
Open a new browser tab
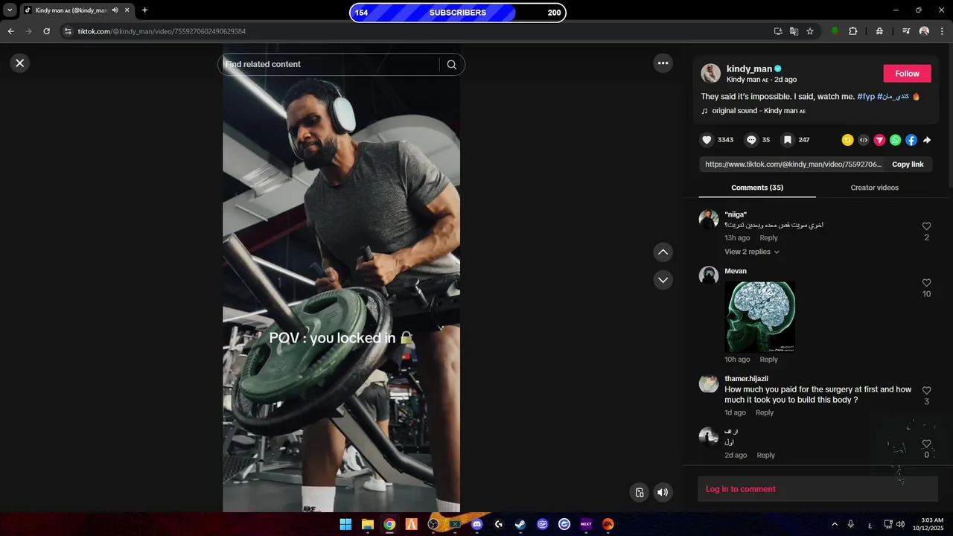tap(144, 10)
